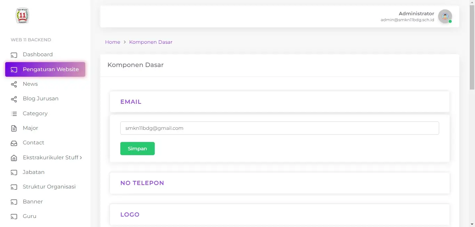The image size is (475, 227).
Task: Expand the LOGO section
Action: coord(280,215)
